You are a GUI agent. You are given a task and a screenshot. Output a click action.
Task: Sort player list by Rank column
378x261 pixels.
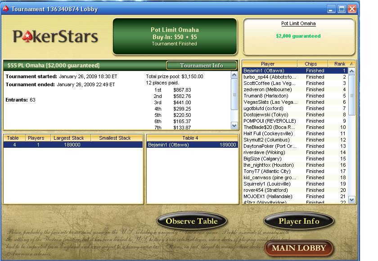click(342, 64)
